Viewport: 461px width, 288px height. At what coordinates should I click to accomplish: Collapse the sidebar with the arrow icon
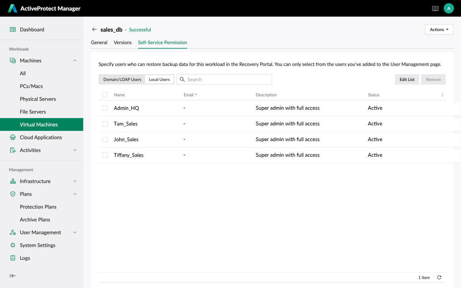(x=13, y=276)
